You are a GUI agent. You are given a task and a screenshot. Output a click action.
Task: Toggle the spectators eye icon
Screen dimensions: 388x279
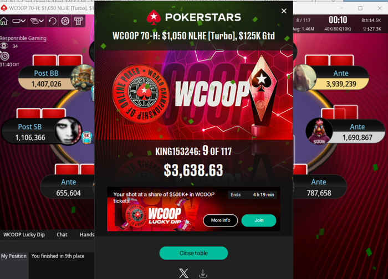[x=4, y=46]
